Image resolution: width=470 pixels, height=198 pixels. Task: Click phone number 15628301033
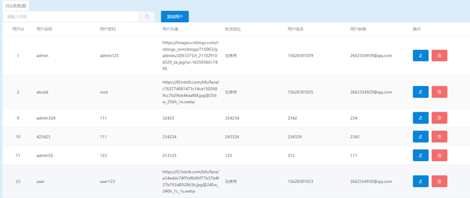300,181
